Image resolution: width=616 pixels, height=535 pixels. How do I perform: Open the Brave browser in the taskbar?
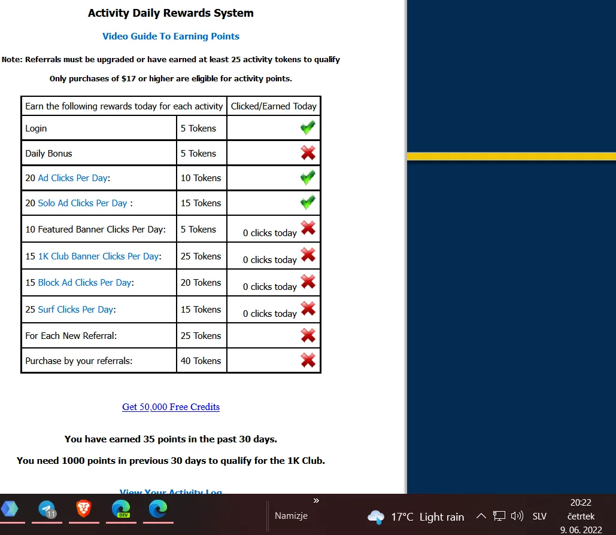coord(84,509)
